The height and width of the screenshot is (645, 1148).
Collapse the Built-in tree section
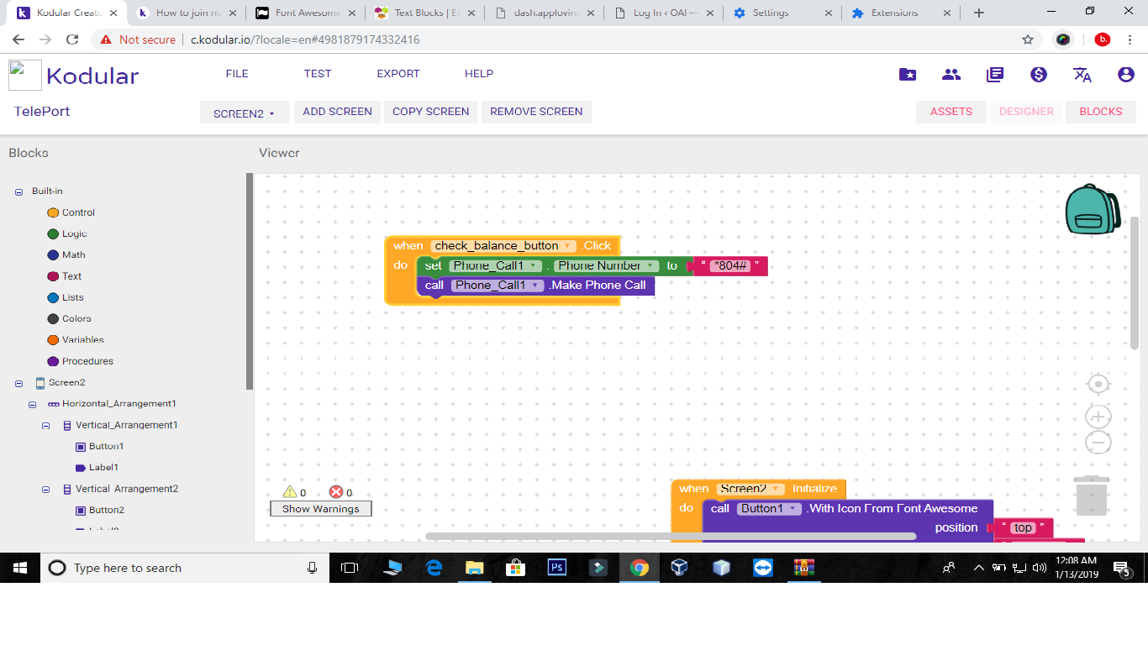18,192
